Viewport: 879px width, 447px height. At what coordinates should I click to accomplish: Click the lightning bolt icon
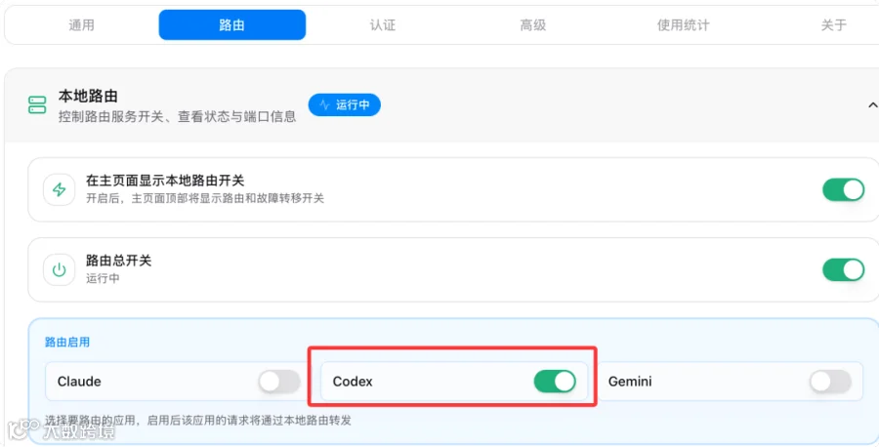[59, 189]
